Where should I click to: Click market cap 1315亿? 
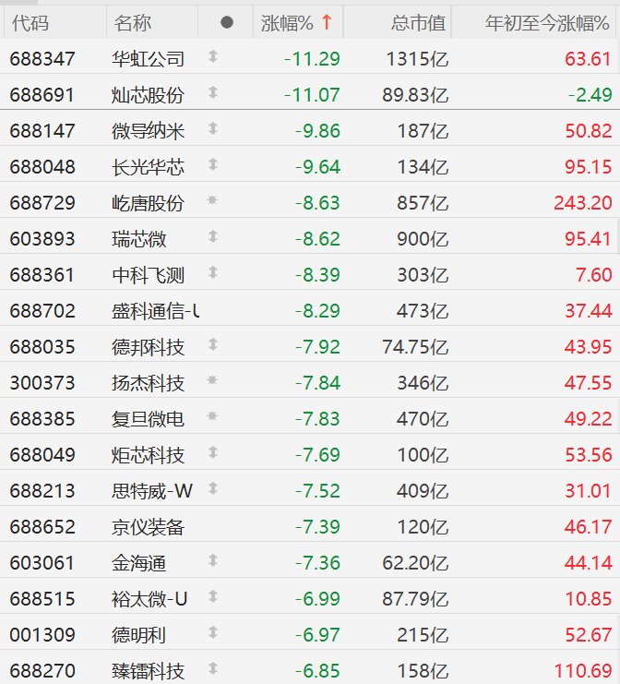[x=417, y=59]
